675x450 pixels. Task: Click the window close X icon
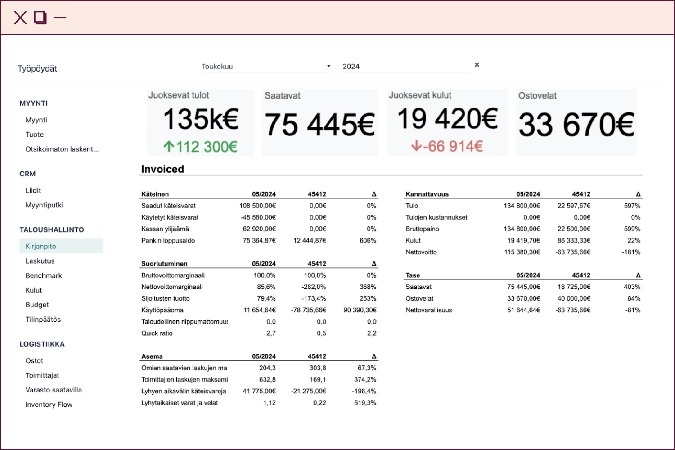coord(20,18)
